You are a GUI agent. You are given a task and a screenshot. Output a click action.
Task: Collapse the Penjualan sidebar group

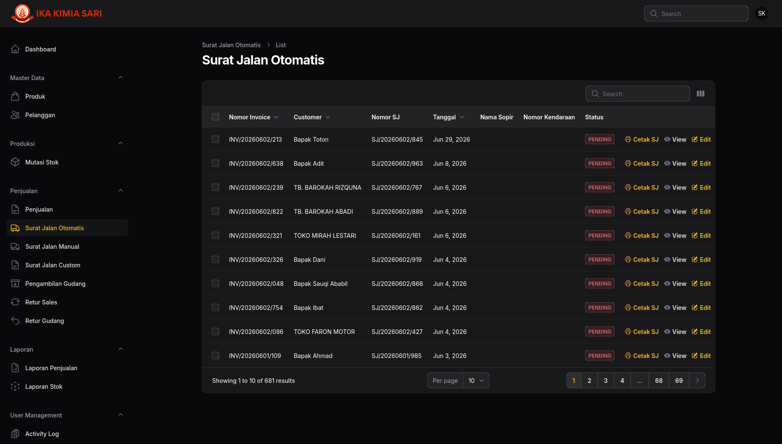tap(121, 191)
